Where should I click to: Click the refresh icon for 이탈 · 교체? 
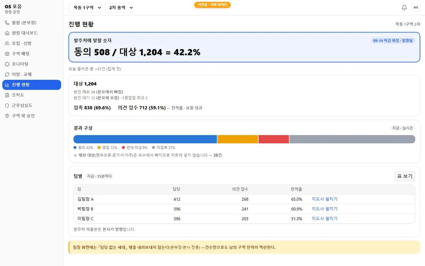pos(7,74)
